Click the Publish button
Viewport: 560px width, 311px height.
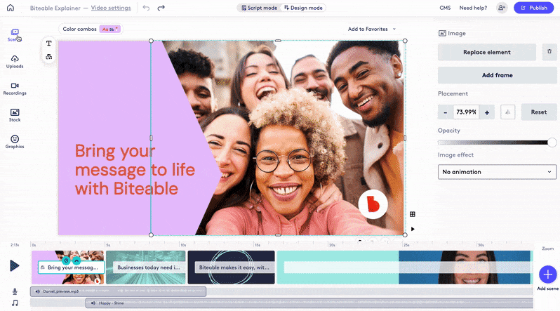tap(533, 8)
